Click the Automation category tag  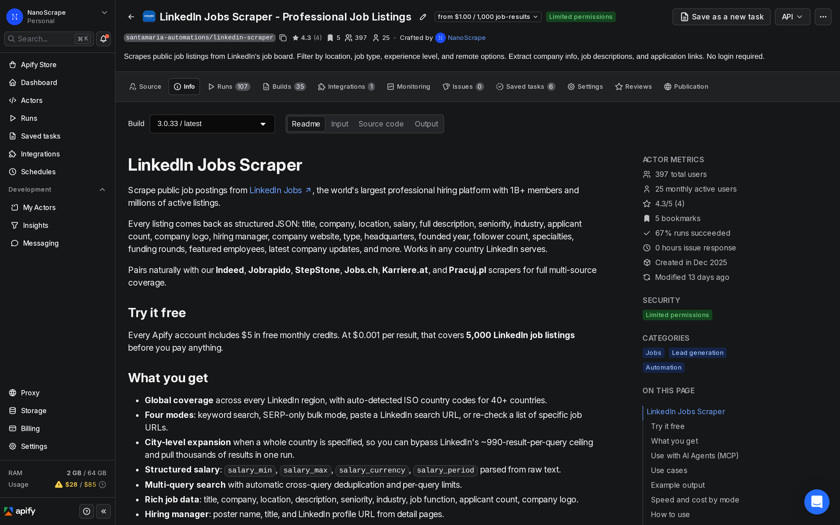pos(663,367)
